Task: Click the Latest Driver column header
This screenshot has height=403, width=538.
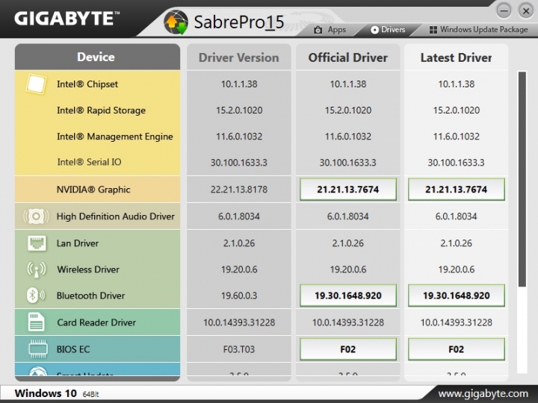Action: pos(456,57)
